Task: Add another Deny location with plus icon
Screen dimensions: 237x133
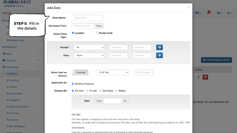Action: point(160,55)
